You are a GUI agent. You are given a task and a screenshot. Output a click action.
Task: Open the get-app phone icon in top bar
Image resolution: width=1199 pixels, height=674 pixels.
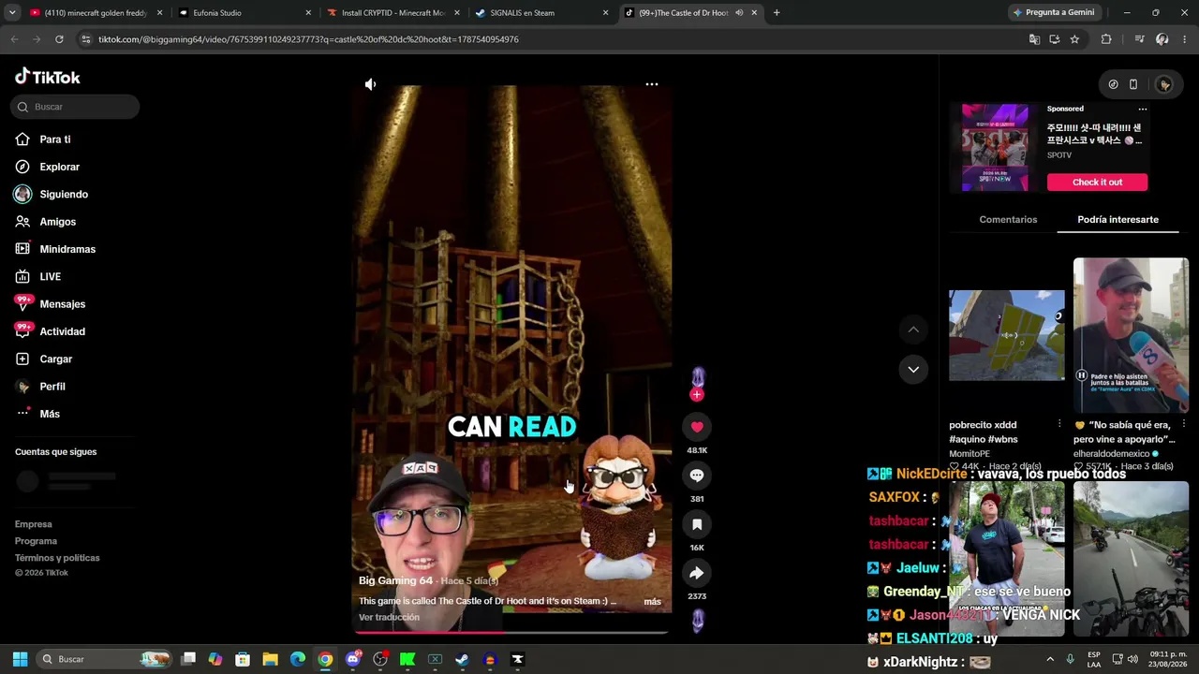1133,84
